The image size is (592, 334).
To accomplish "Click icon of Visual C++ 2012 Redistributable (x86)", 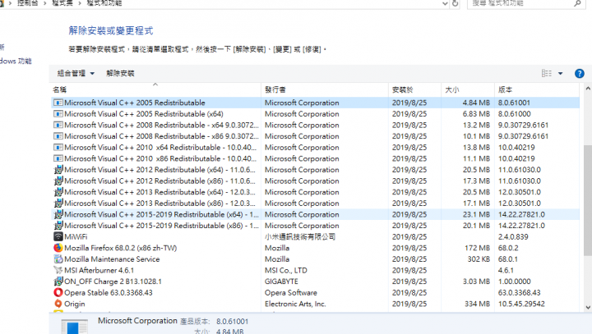I will click(x=58, y=181).
